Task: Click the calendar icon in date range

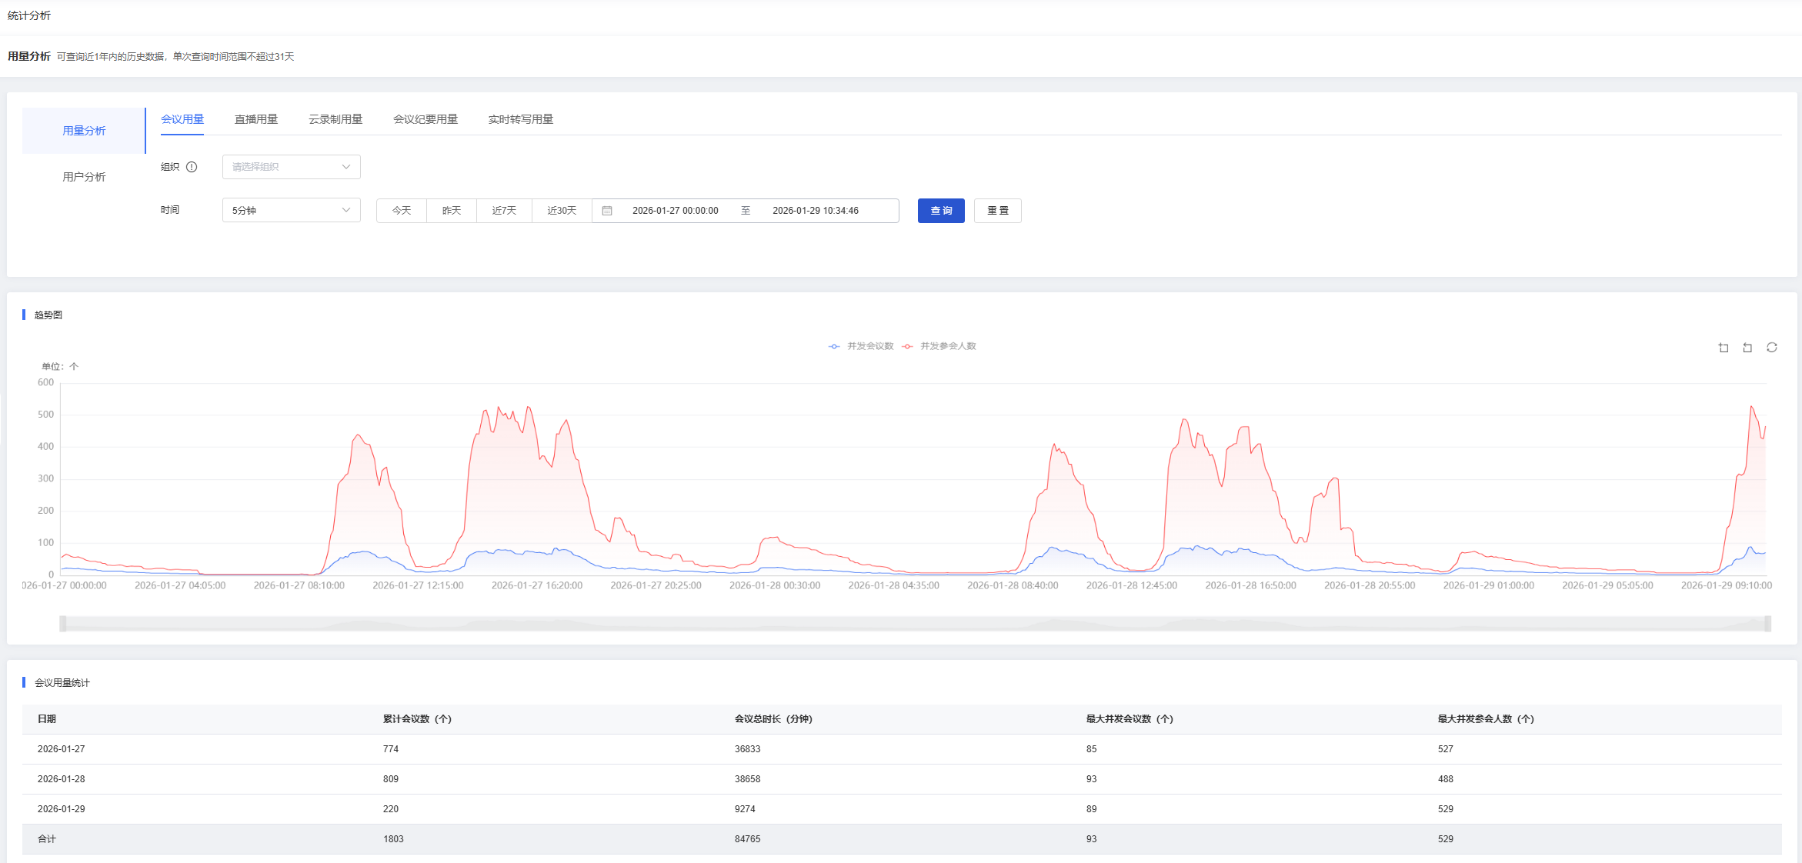Action: point(607,211)
